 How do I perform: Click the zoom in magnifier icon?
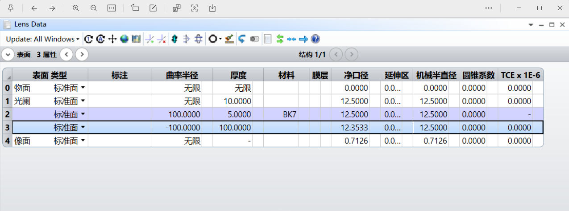(x=76, y=8)
